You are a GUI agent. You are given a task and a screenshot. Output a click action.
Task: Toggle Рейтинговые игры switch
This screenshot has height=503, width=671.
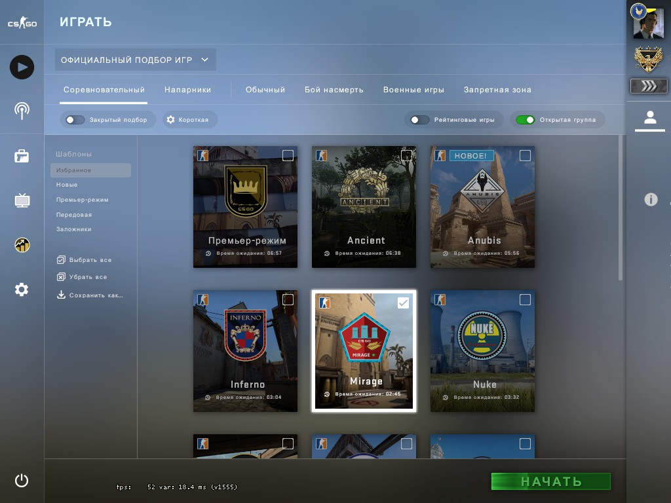pyautogui.click(x=420, y=120)
